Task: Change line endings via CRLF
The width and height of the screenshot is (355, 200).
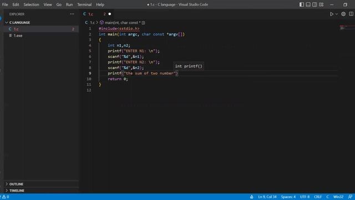Action: click(318, 197)
